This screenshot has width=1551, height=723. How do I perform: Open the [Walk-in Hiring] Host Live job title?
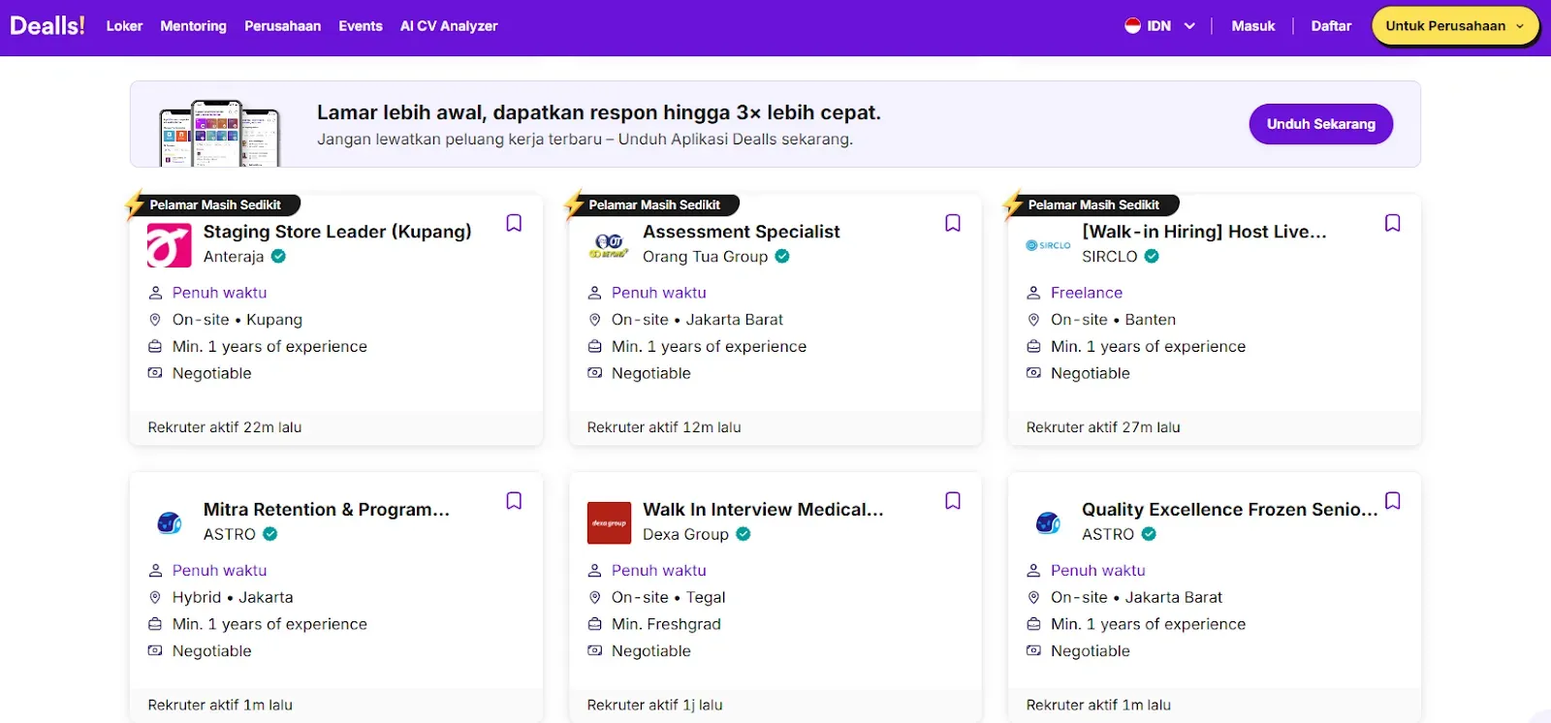click(1204, 232)
